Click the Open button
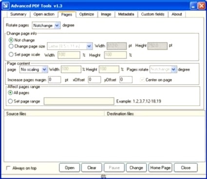Viewport: 207px width, 179px height. click(70, 168)
